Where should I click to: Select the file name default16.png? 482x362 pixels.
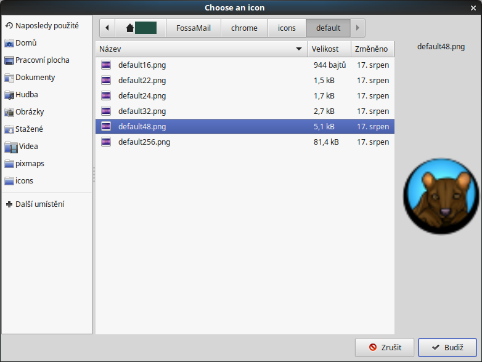tap(142, 65)
